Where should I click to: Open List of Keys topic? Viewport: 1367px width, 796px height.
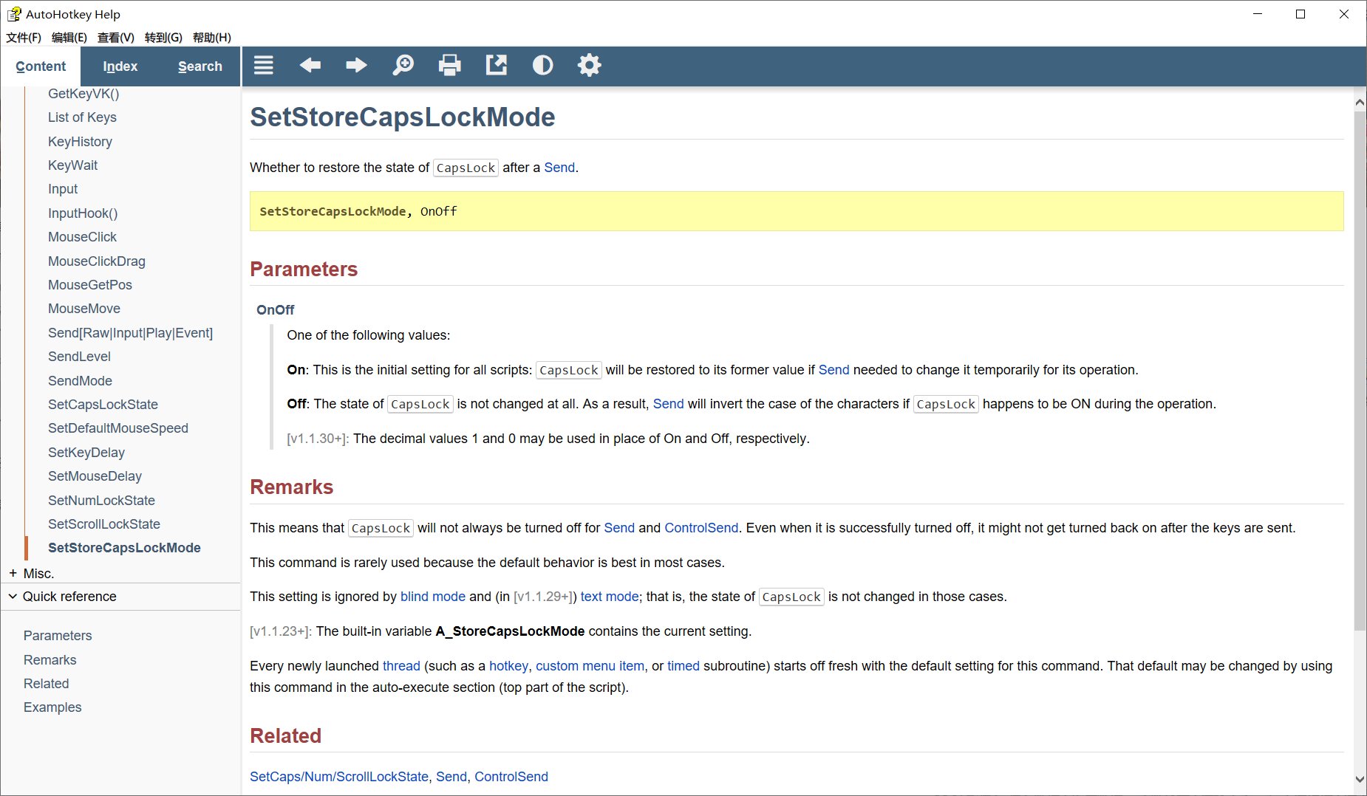tap(82, 117)
